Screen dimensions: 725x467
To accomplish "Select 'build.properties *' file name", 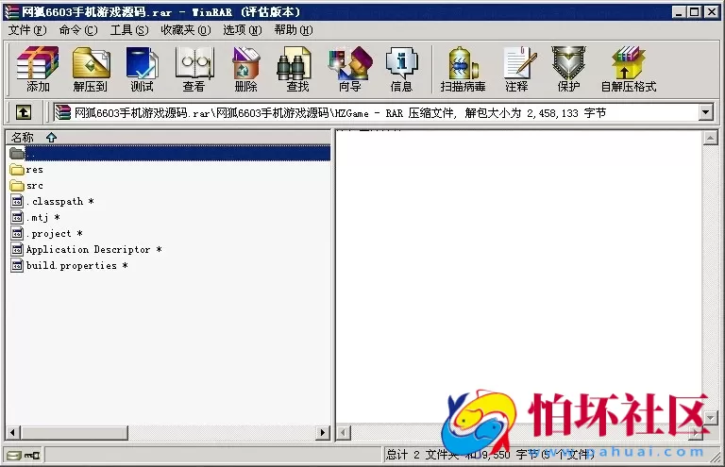I will (76, 266).
